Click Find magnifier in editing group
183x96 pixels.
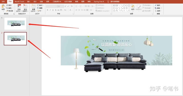[x=157, y=5]
